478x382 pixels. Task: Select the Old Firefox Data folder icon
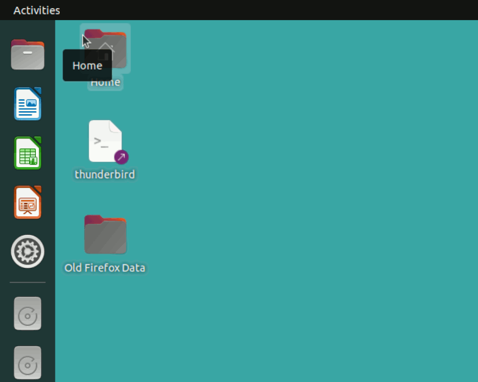tap(105, 234)
